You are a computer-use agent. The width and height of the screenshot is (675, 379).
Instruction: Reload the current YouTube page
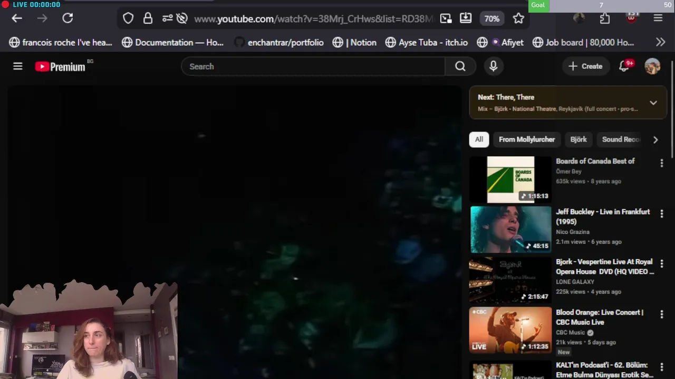tap(67, 18)
